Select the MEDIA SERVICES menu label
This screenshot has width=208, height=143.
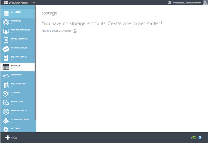(x=19, y=111)
